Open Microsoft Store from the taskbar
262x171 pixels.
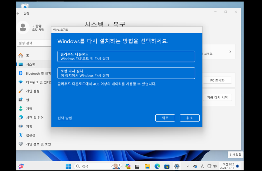coord(167,166)
